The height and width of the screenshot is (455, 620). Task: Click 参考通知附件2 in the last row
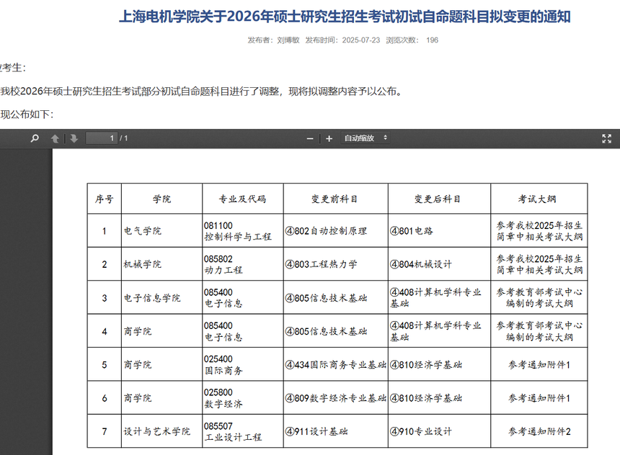tap(539, 431)
